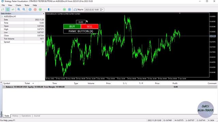Open the Operations tab
This screenshot has width=218, height=122.
[x=26, y=116]
